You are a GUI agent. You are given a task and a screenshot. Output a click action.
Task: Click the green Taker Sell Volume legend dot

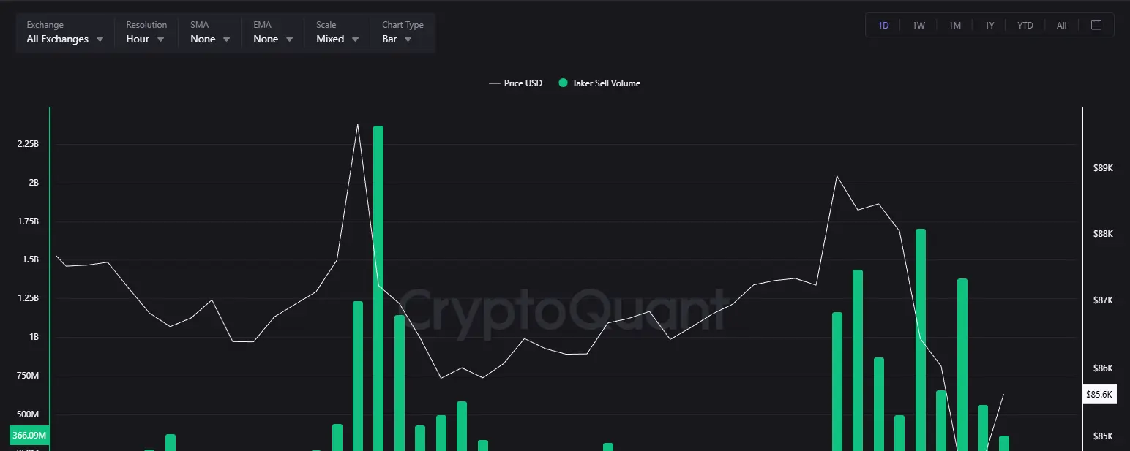click(x=563, y=83)
